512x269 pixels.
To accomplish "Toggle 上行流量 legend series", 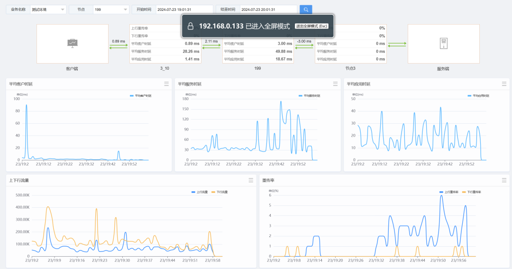I will (x=200, y=192).
